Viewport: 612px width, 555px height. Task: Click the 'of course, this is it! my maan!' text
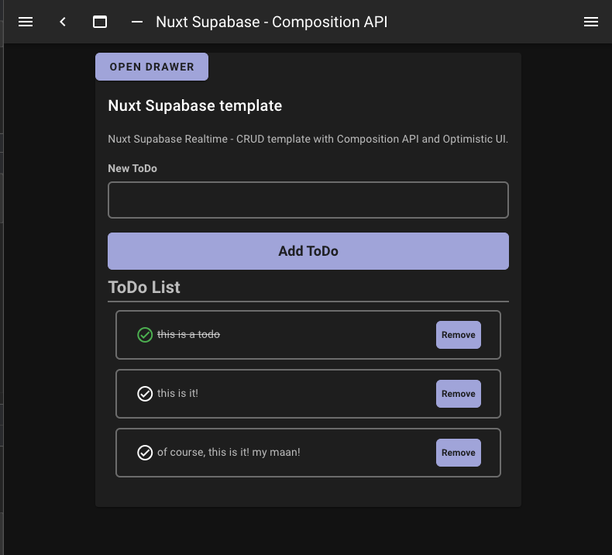(229, 453)
